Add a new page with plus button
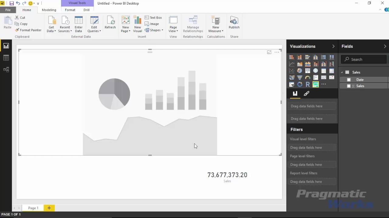This screenshot has height=218, width=389. (49, 208)
